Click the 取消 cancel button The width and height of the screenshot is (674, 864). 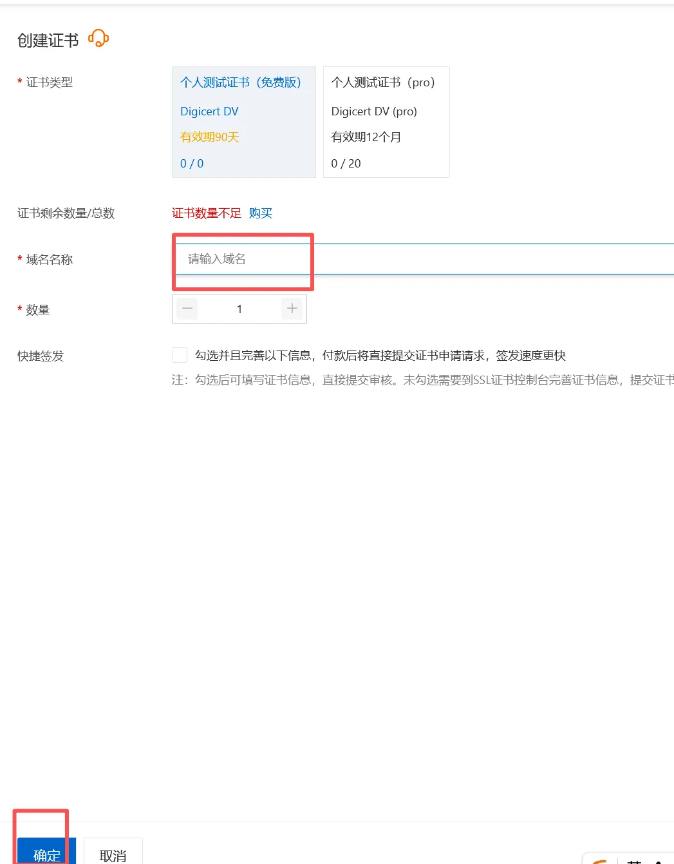(x=113, y=852)
